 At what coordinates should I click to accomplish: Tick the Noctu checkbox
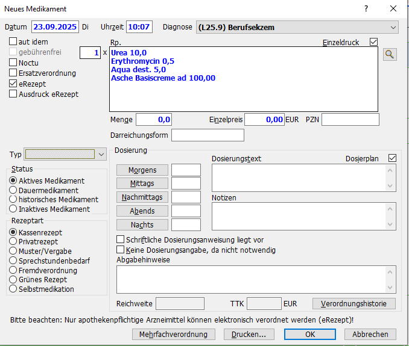point(13,63)
